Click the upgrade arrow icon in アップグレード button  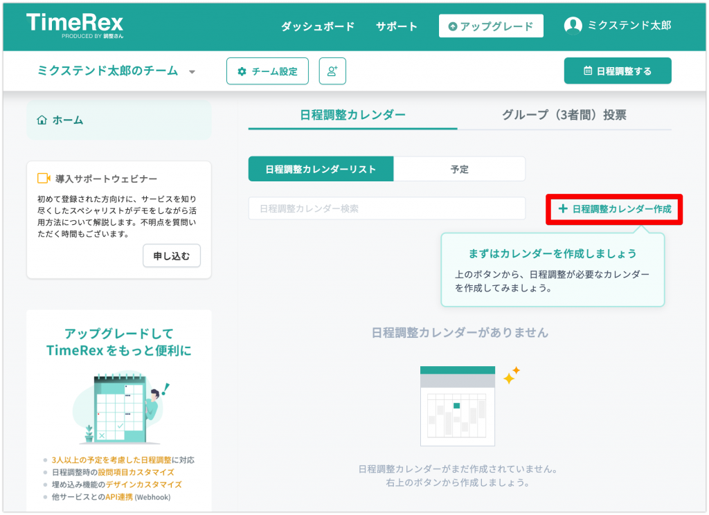coord(452,26)
